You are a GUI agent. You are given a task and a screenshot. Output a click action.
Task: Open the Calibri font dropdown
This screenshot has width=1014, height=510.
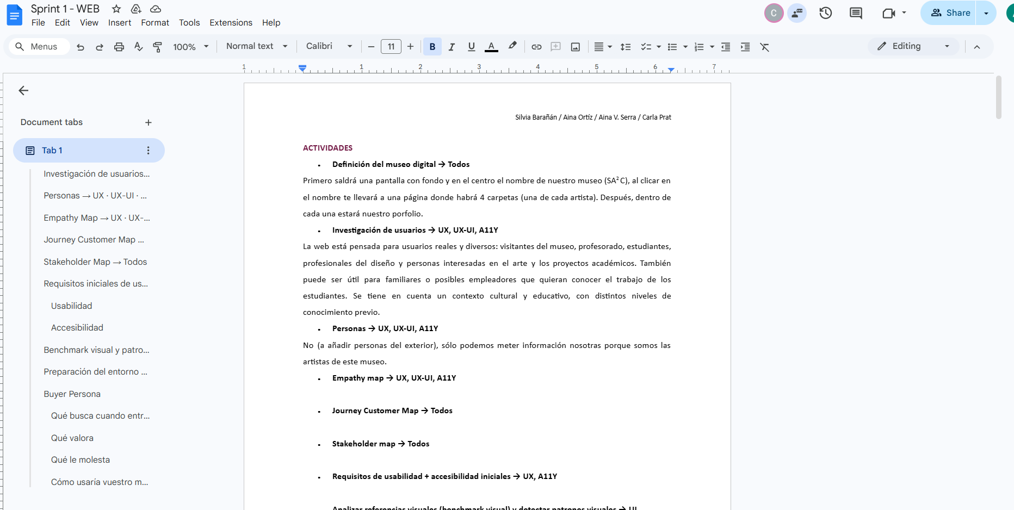click(329, 46)
